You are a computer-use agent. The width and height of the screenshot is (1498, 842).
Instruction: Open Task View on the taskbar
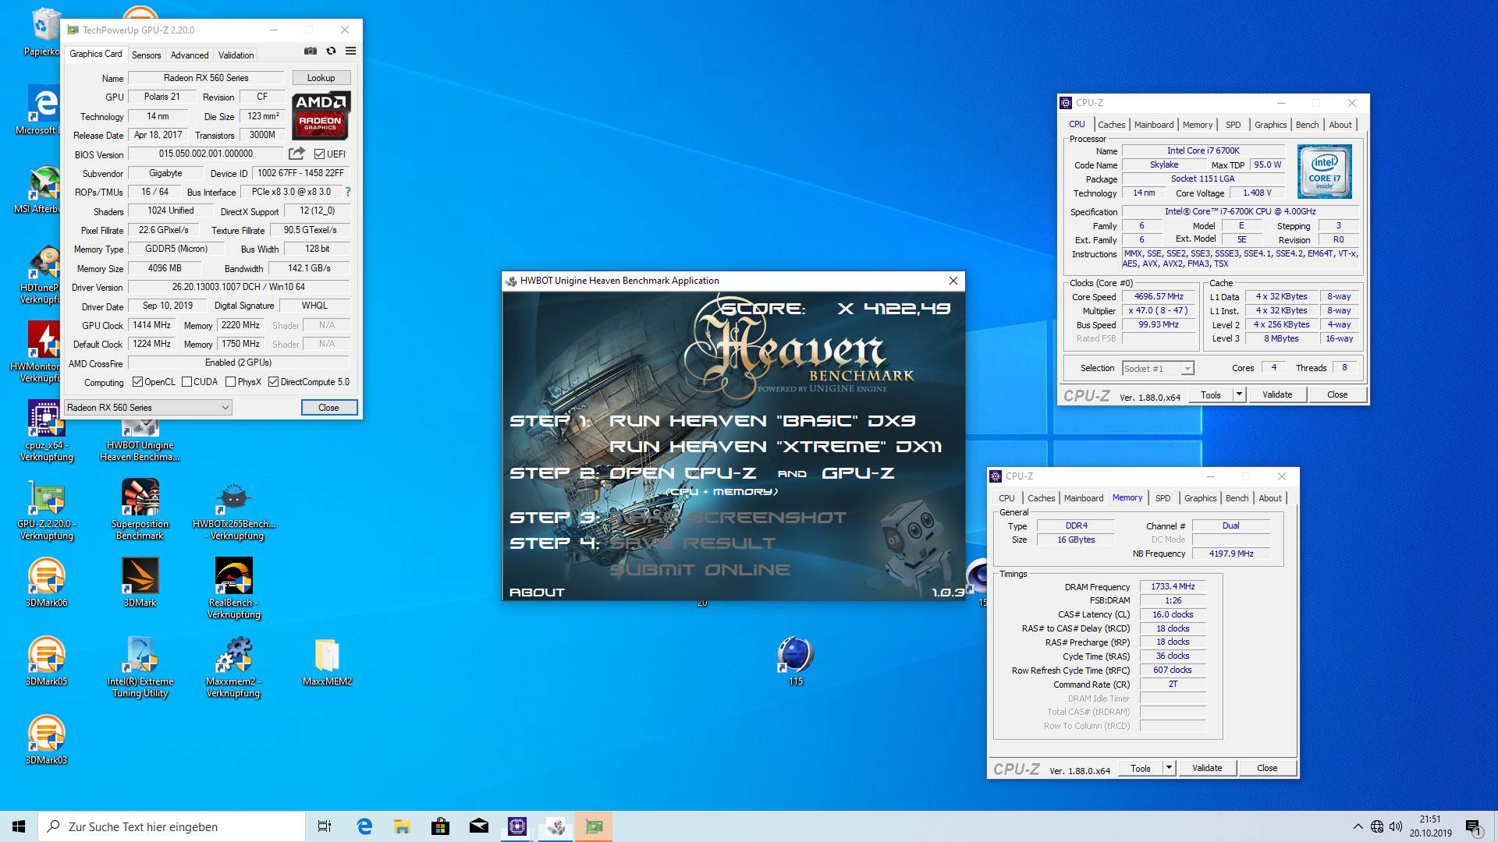pos(325,826)
